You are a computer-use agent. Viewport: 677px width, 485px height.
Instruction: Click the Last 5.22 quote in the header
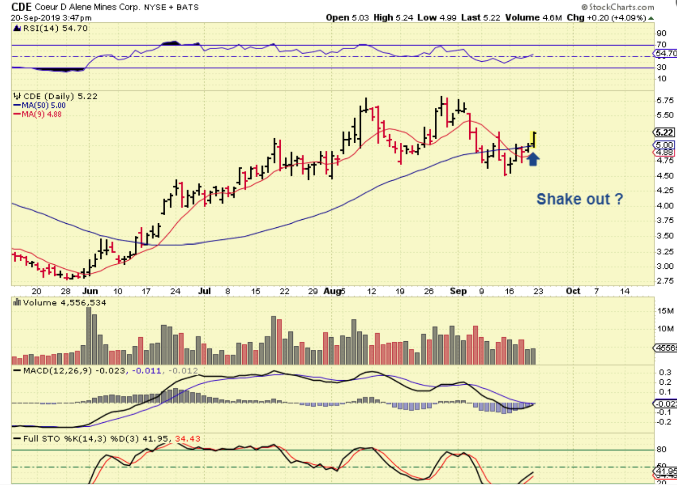(x=480, y=18)
